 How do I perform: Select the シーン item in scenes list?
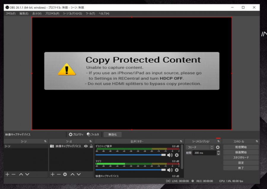pos(26,146)
